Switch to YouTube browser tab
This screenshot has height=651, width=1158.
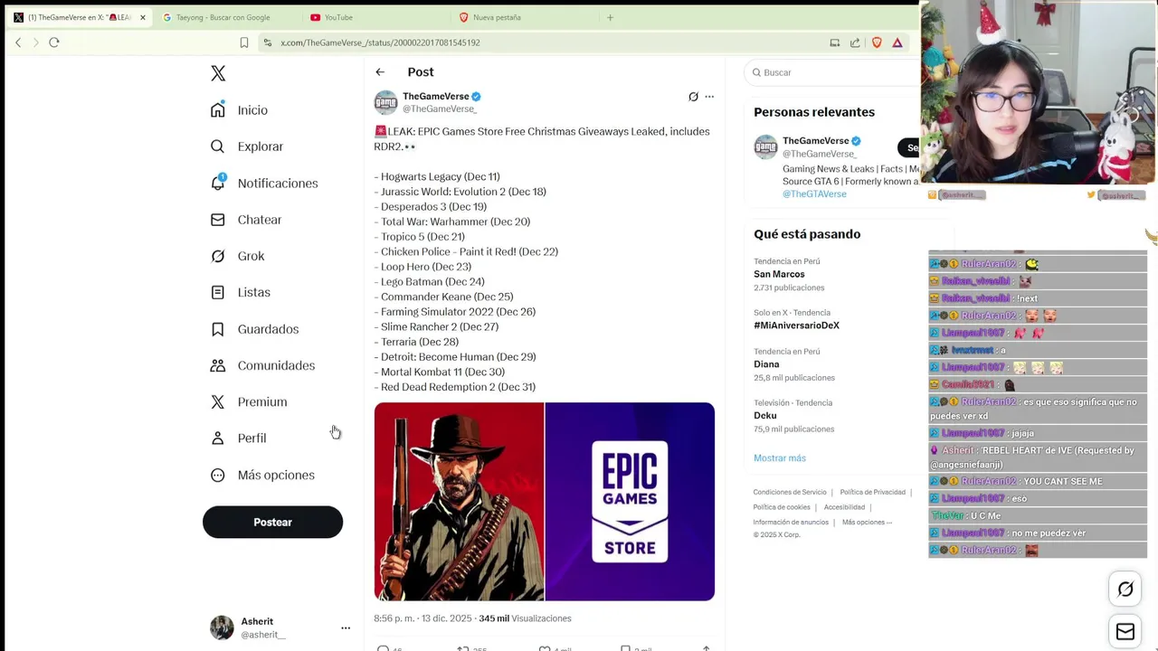coord(338,17)
